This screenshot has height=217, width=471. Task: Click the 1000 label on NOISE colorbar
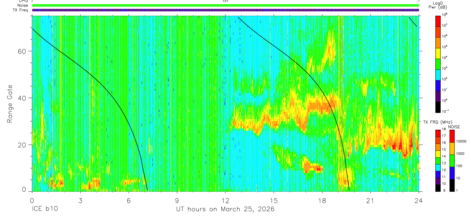click(x=460, y=154)
